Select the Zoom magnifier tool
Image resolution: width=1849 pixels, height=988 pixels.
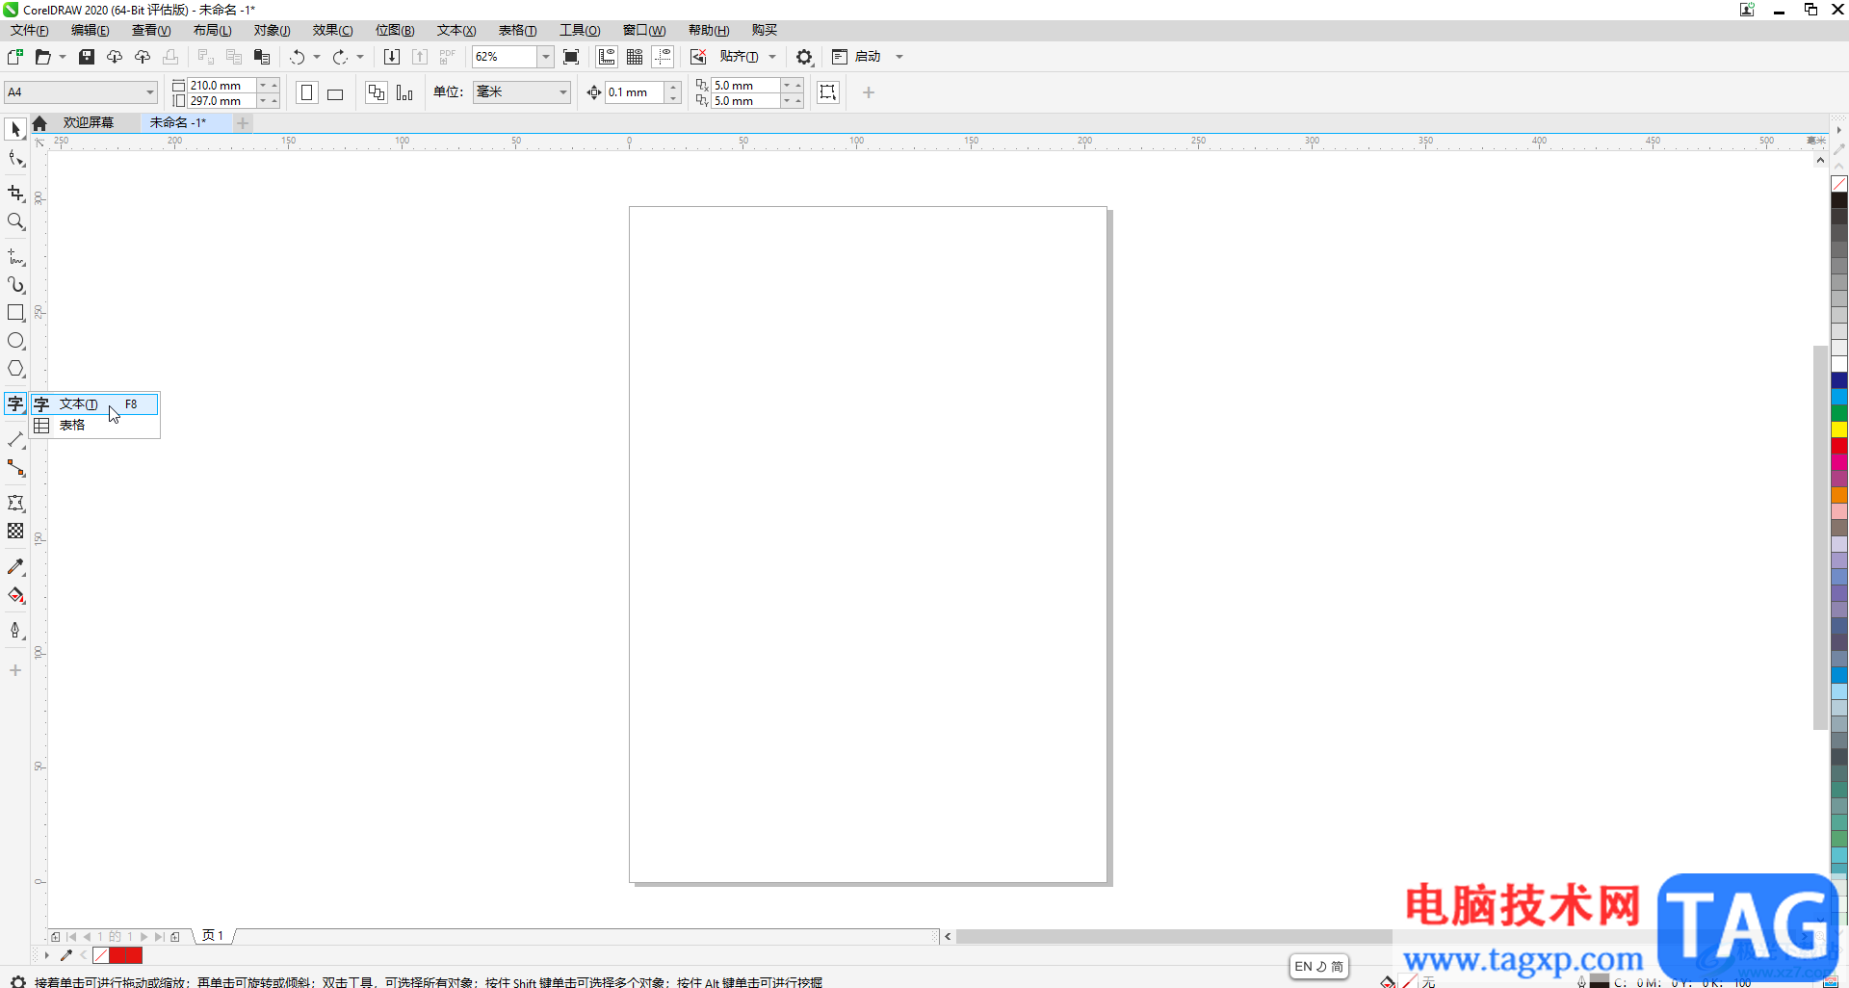click(15, 221)
